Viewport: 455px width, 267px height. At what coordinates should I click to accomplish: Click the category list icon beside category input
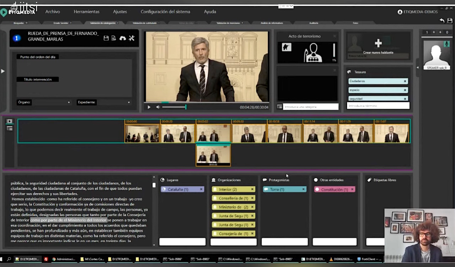(280, 106)
